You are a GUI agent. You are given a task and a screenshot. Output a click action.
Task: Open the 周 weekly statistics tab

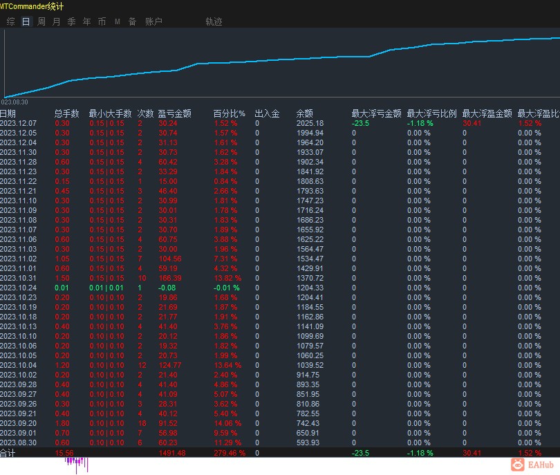click(41, 22)
